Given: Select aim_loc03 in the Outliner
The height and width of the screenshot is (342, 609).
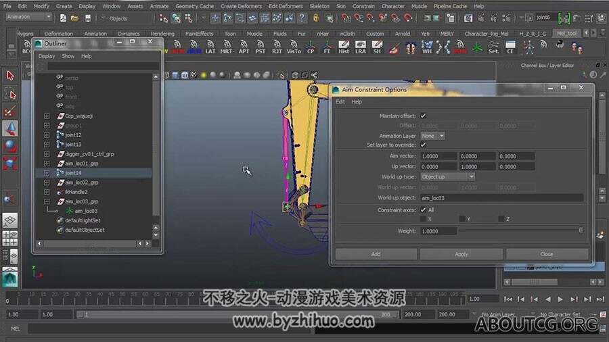Looking at the screenshot, I should click(86, 211).
